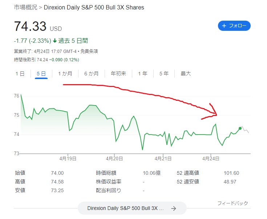Click the 始値 value 74.00
267x219 pixels.
(x=57, y=173)
